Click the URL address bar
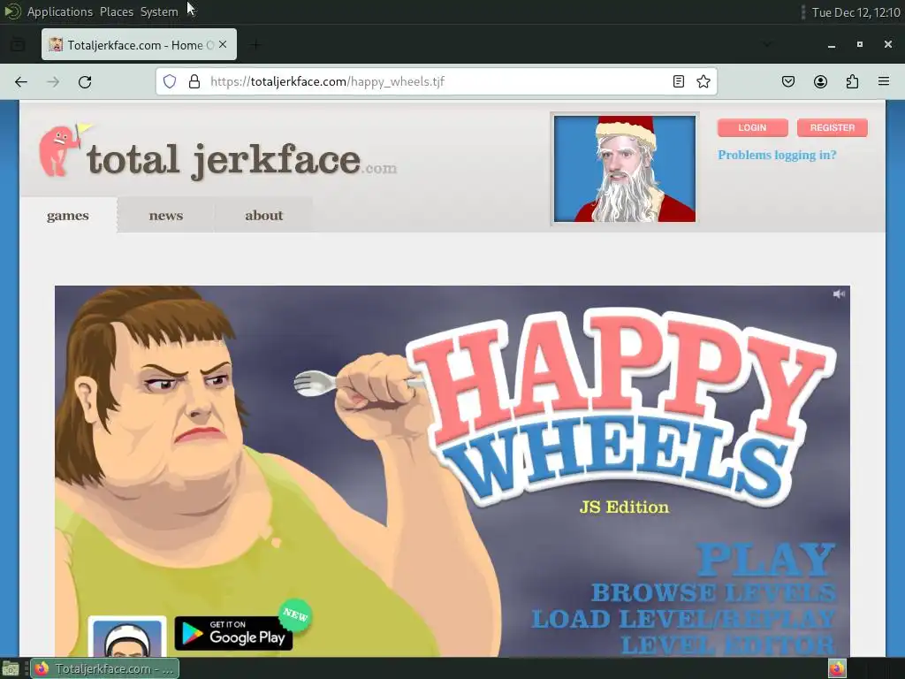905x679 pixels. click(438, 81)
